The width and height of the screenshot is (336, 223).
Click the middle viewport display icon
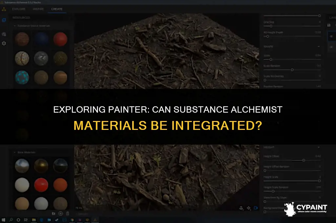point(249,208)
